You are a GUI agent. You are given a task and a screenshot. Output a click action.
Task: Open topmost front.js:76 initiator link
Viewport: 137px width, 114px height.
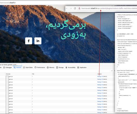(x=100, y=76)
